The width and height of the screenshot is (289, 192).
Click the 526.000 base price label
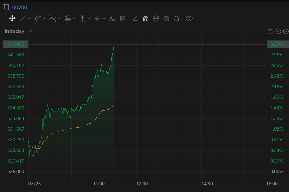[x=16, y=171]
